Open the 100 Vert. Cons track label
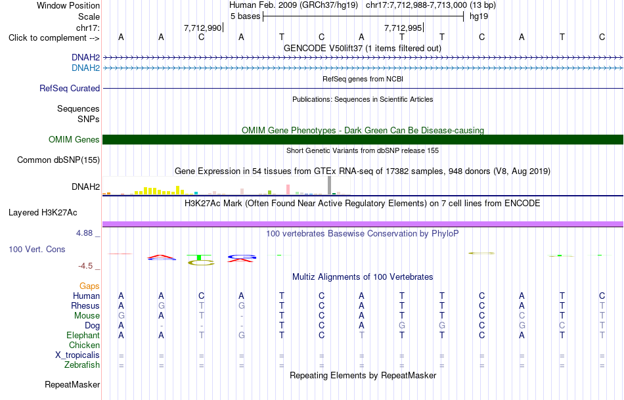Viewport: 624px width, 400px height. click(x=37, y=249)
